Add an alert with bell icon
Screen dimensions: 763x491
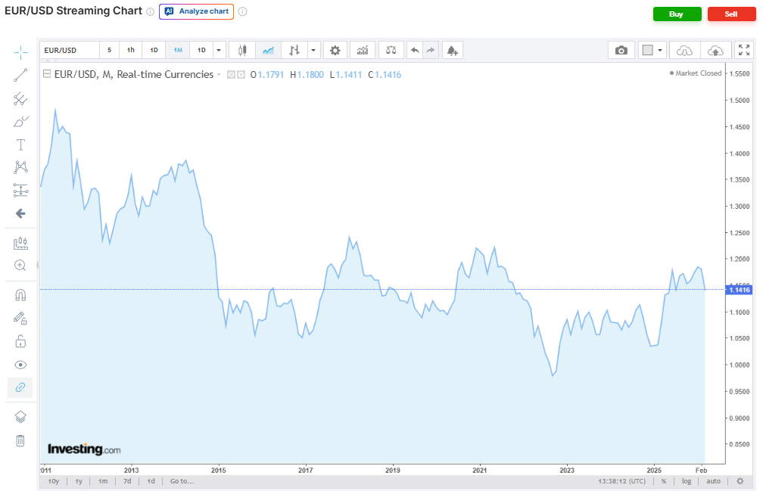point(452,50)
